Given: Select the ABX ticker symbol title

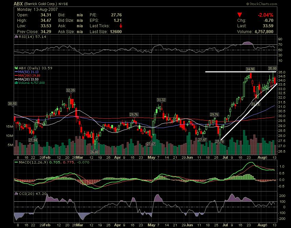Looking at the screenshot, I should pyautogui.click(x=18, y=4).
